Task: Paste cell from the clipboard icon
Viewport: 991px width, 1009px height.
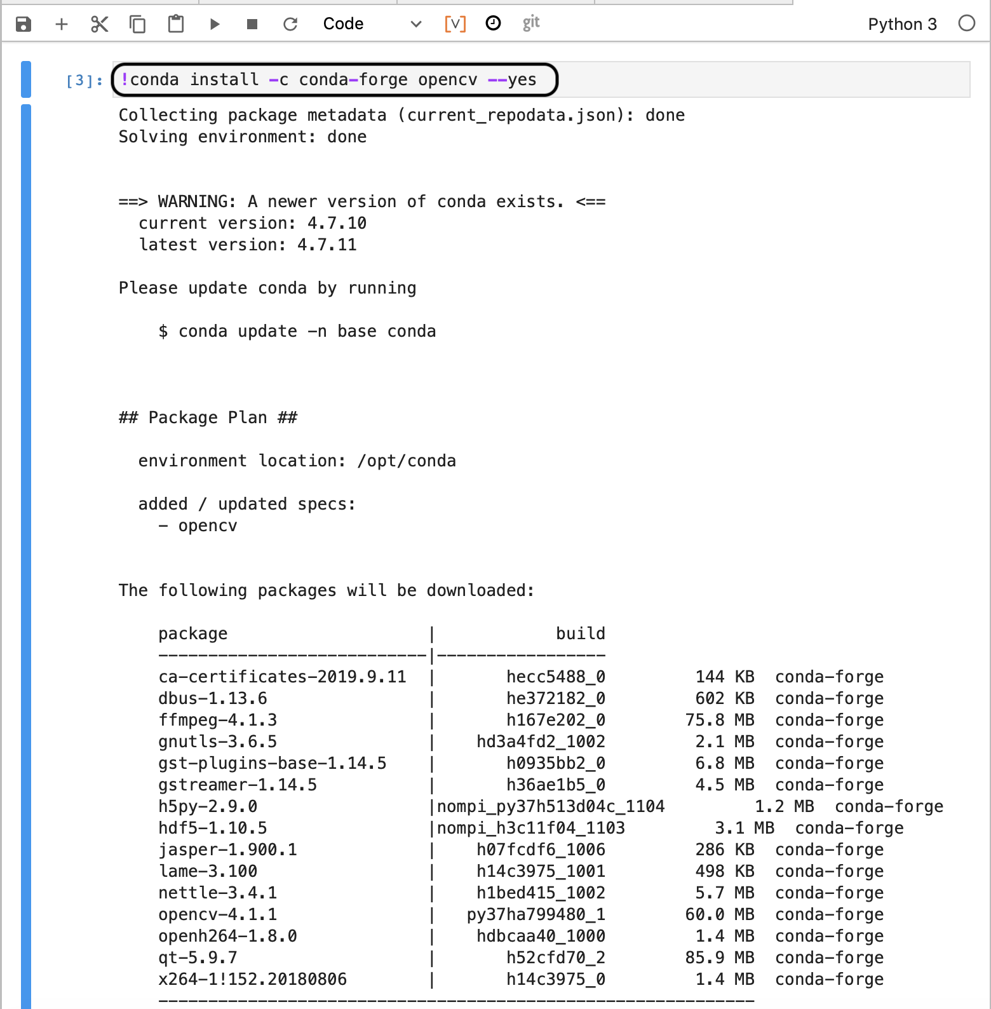Action: tap(176, 24)
